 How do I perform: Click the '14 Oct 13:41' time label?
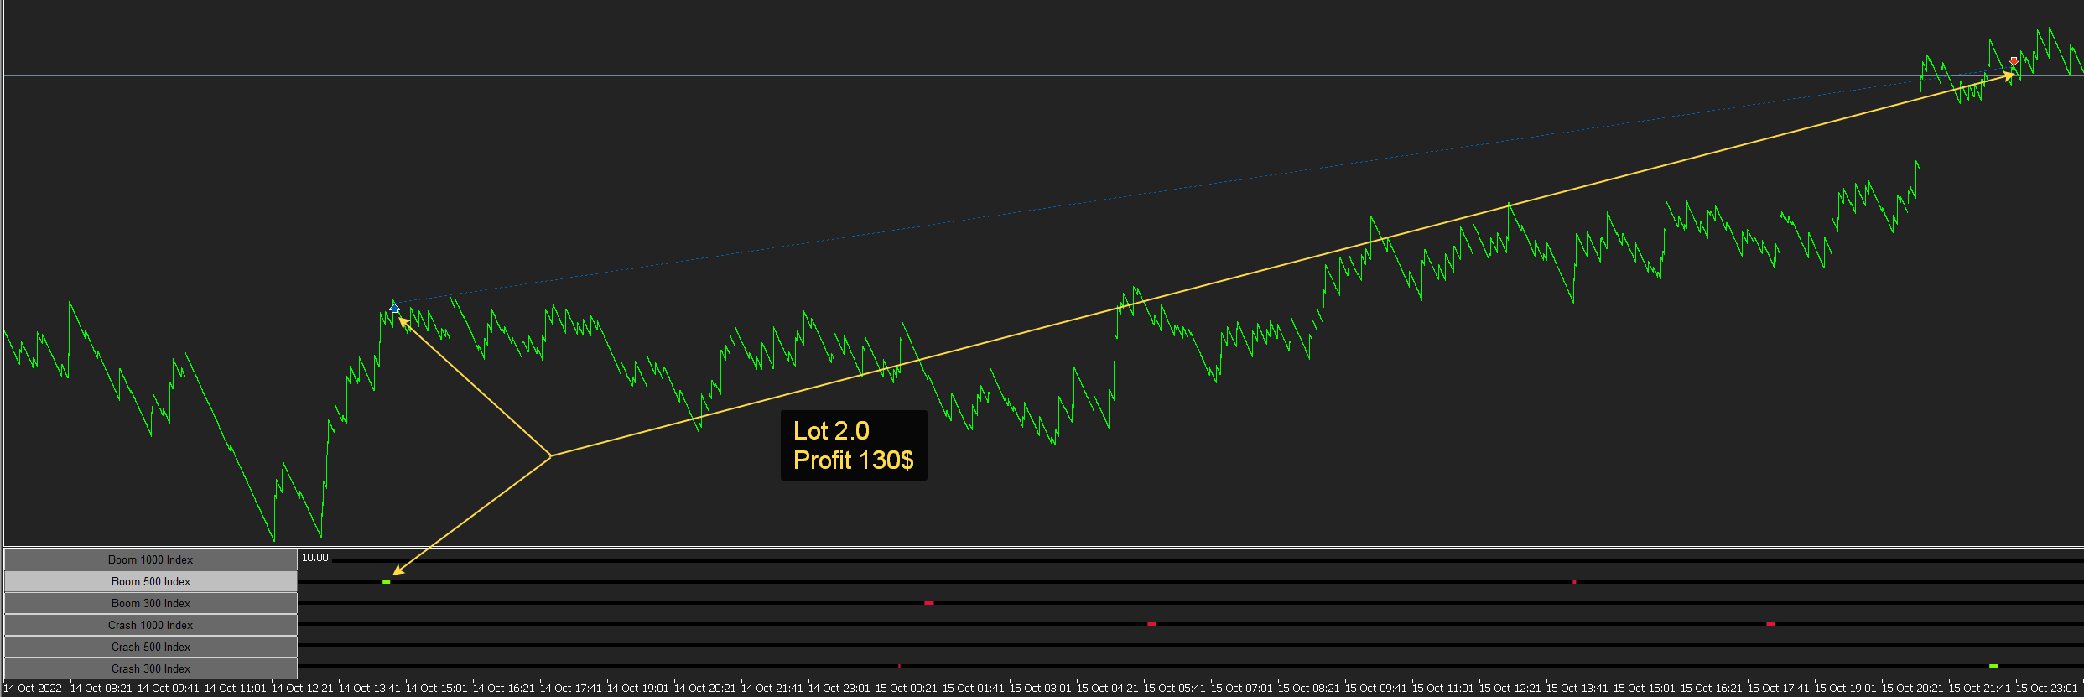point(370,689)
